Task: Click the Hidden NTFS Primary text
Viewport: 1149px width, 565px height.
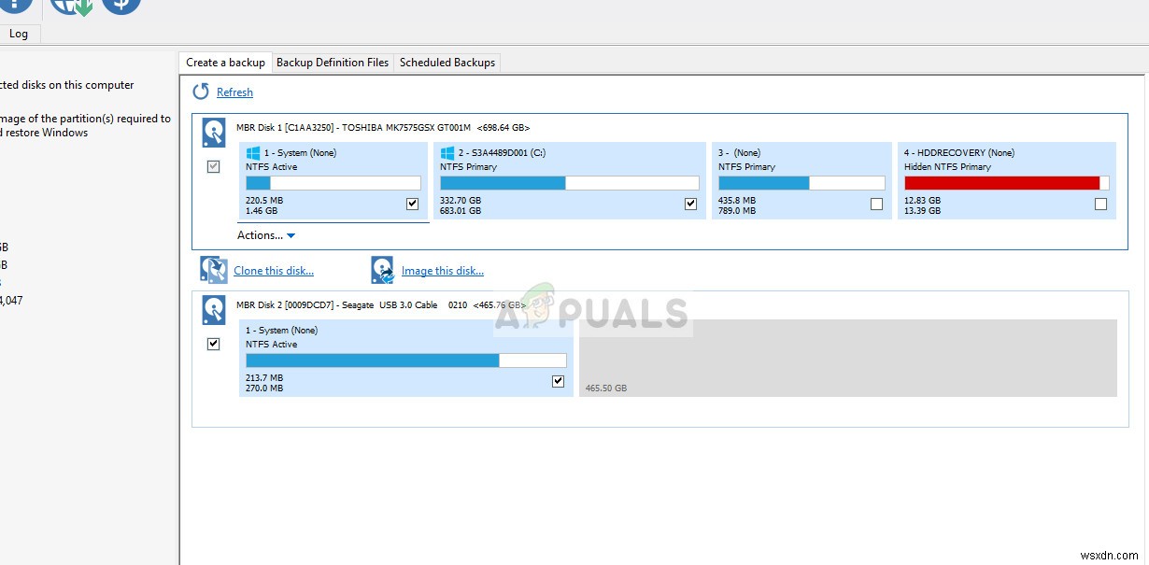Action: [947, 166]
